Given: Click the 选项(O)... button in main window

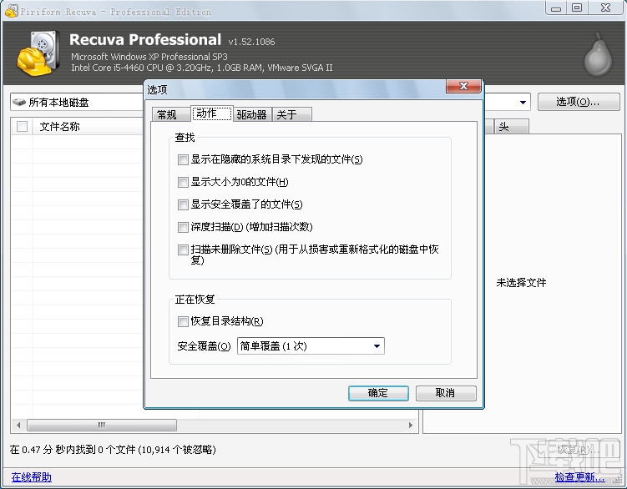Looking at the screenshot, I should pyautogui.click(x=579, y=102).
